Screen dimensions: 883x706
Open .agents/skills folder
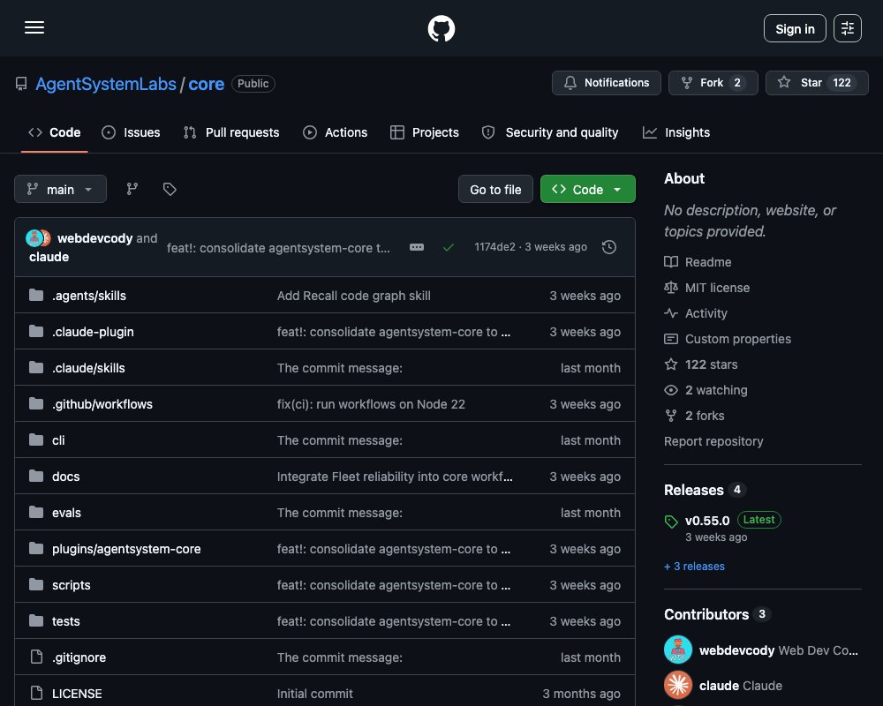click(x=89, y=296)
